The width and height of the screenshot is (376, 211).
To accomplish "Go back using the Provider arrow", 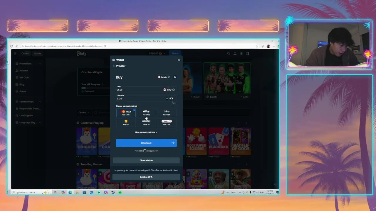I will click(114, 66).
